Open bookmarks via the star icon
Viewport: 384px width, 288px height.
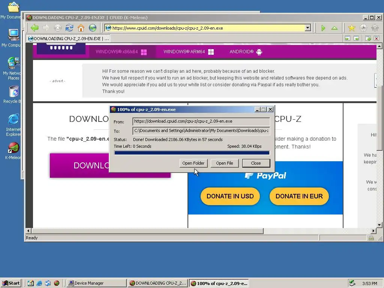(x=352, y=28)
